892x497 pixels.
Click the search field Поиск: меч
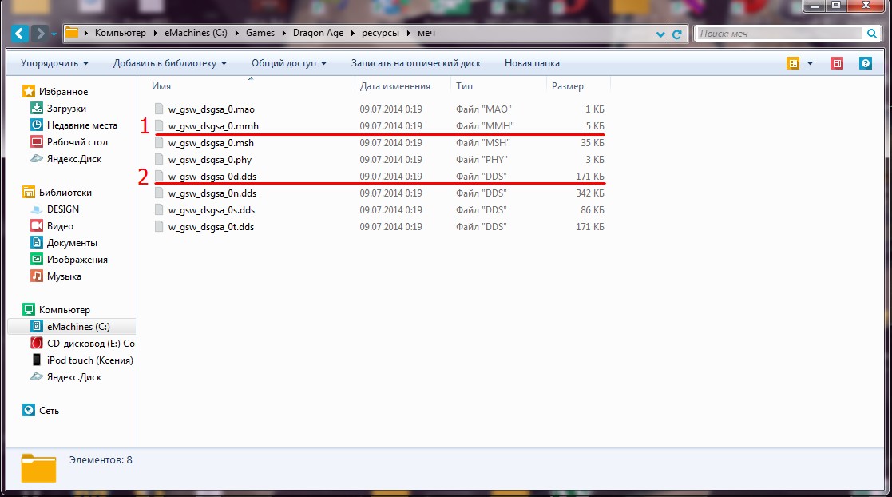[779, 34]
